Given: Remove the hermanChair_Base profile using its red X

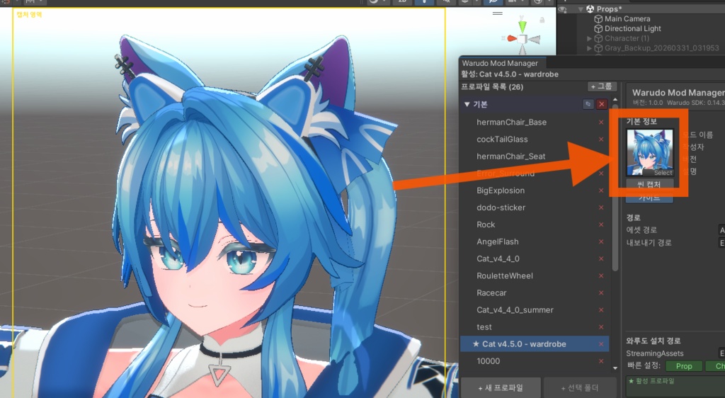Looking at the screenshot, I should tap(601, 123).
